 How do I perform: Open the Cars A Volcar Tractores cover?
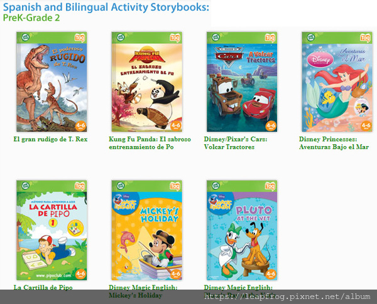242,82
